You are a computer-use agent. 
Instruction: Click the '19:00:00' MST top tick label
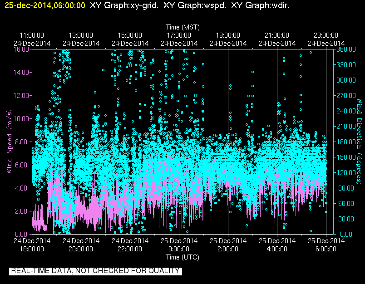(x=228, y=35)
